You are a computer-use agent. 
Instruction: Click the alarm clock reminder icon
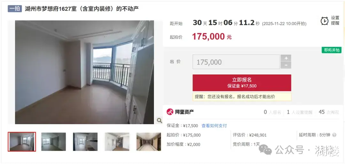tap(325, 21)
